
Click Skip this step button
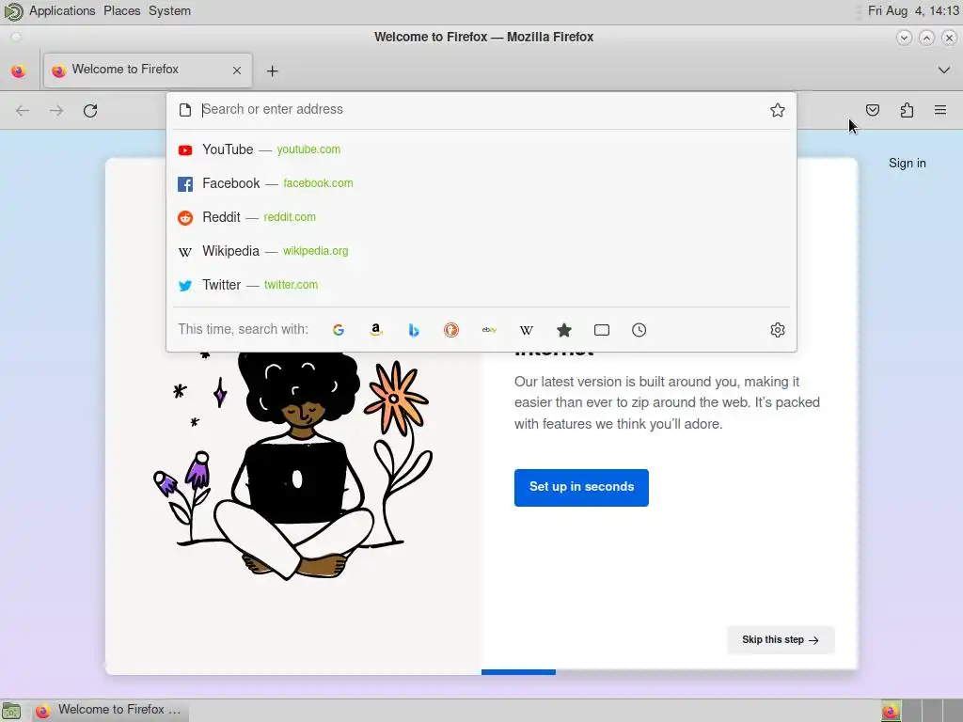tap(780, 639)
